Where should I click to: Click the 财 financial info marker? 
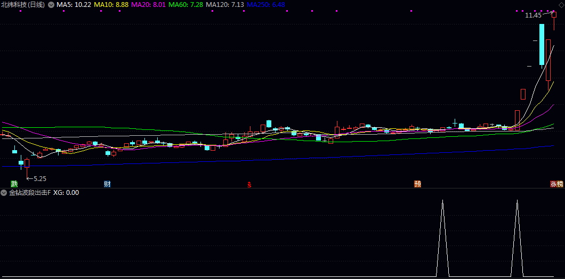(107, 184)
